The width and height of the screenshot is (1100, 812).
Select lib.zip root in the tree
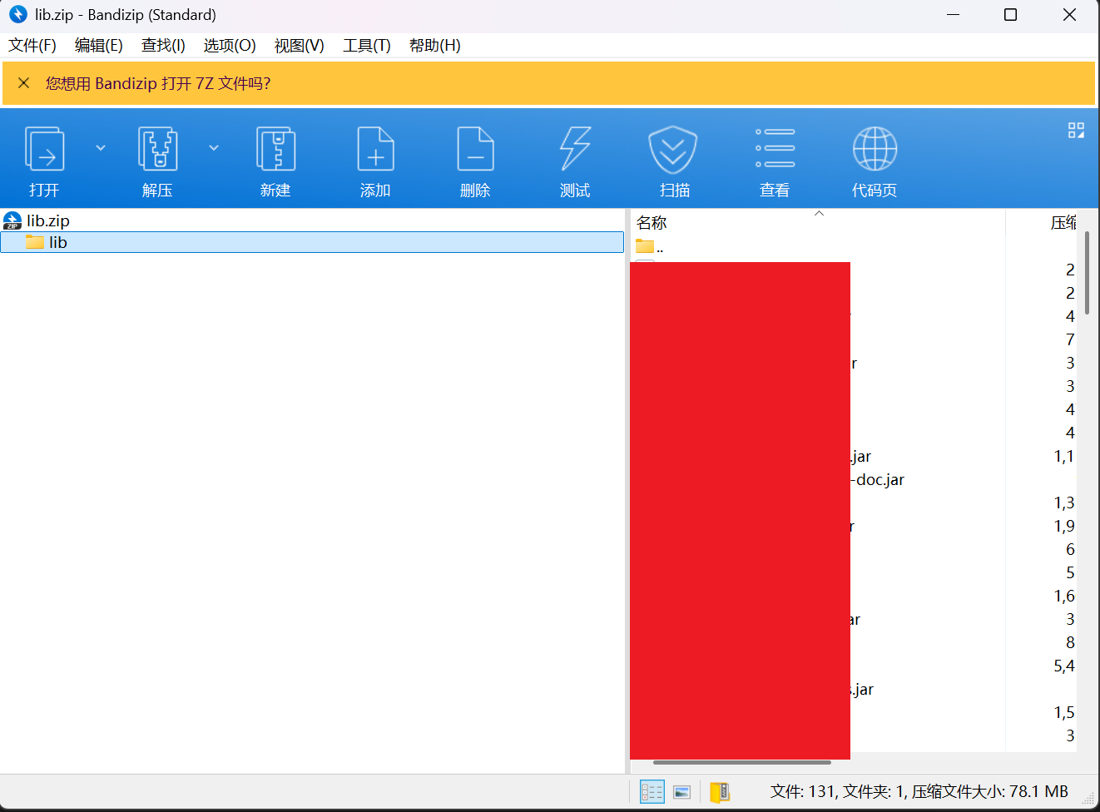pos(37,220)
